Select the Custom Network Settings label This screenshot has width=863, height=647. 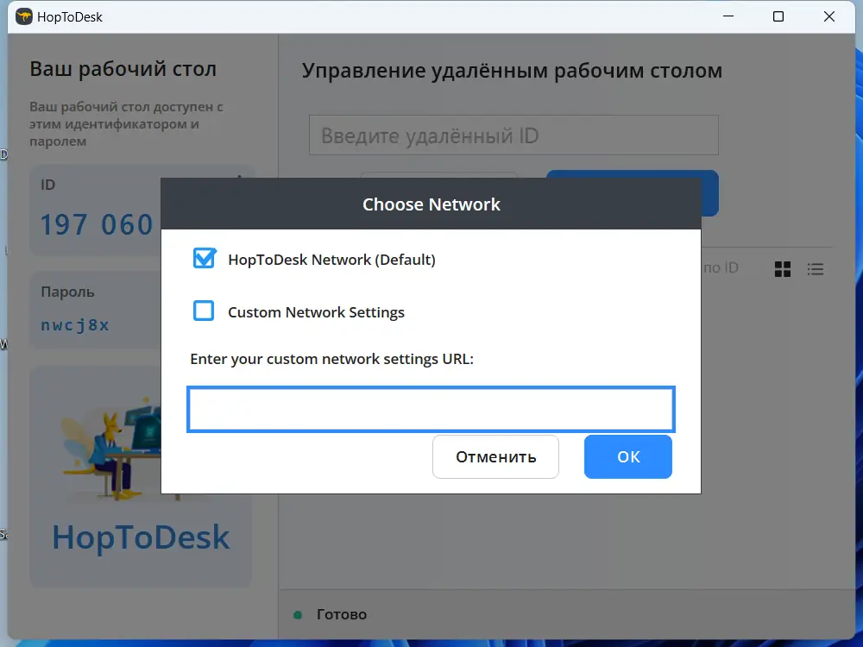click(x=316, y=312)
